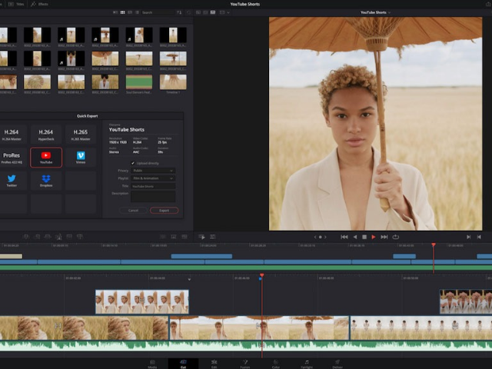Switch media pool to list view
Viewport: 492px width, 369px height.
pos(137,12)
